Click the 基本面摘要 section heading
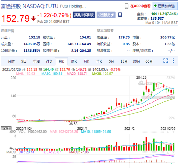181x168 pixels. click(x=105, y=31)
